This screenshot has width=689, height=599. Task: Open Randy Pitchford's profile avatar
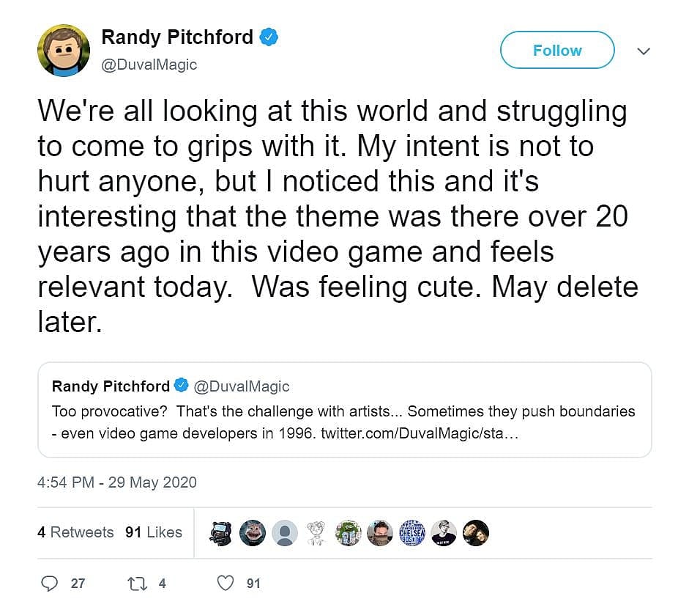tap(64, 50)
